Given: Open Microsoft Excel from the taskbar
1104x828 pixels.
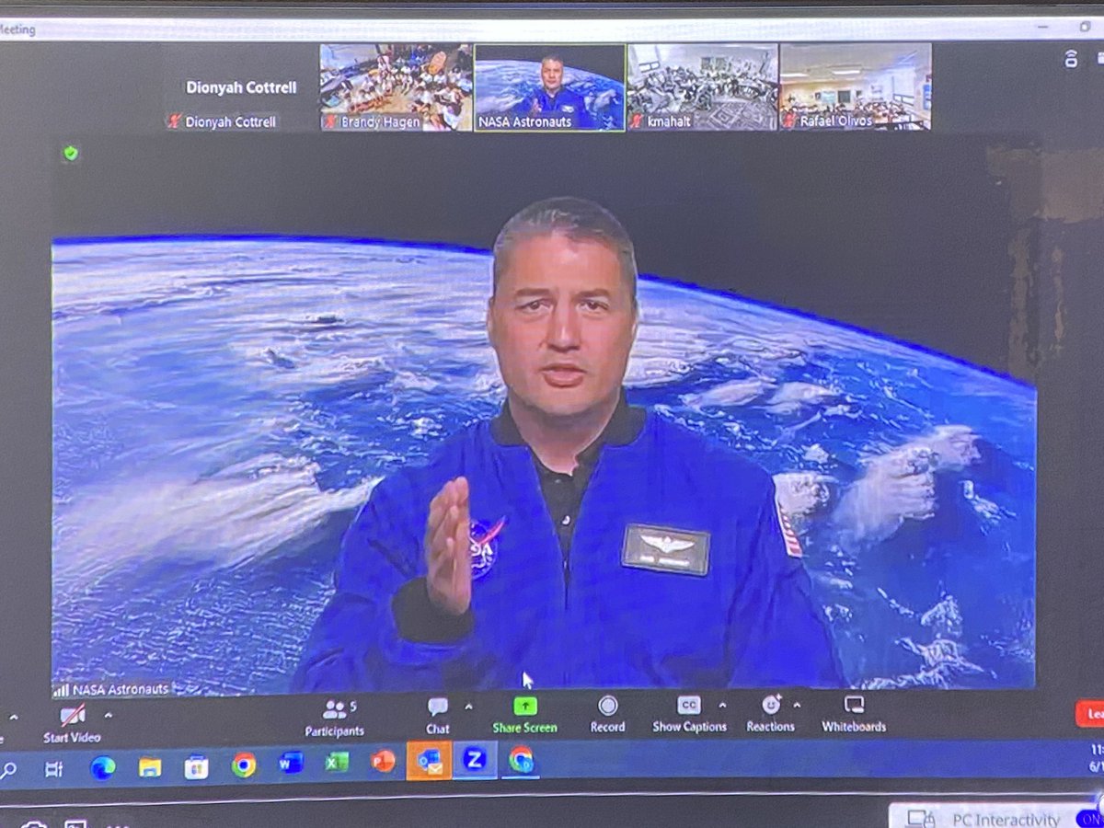Looking at the screenshot, I should click(337, 763).
